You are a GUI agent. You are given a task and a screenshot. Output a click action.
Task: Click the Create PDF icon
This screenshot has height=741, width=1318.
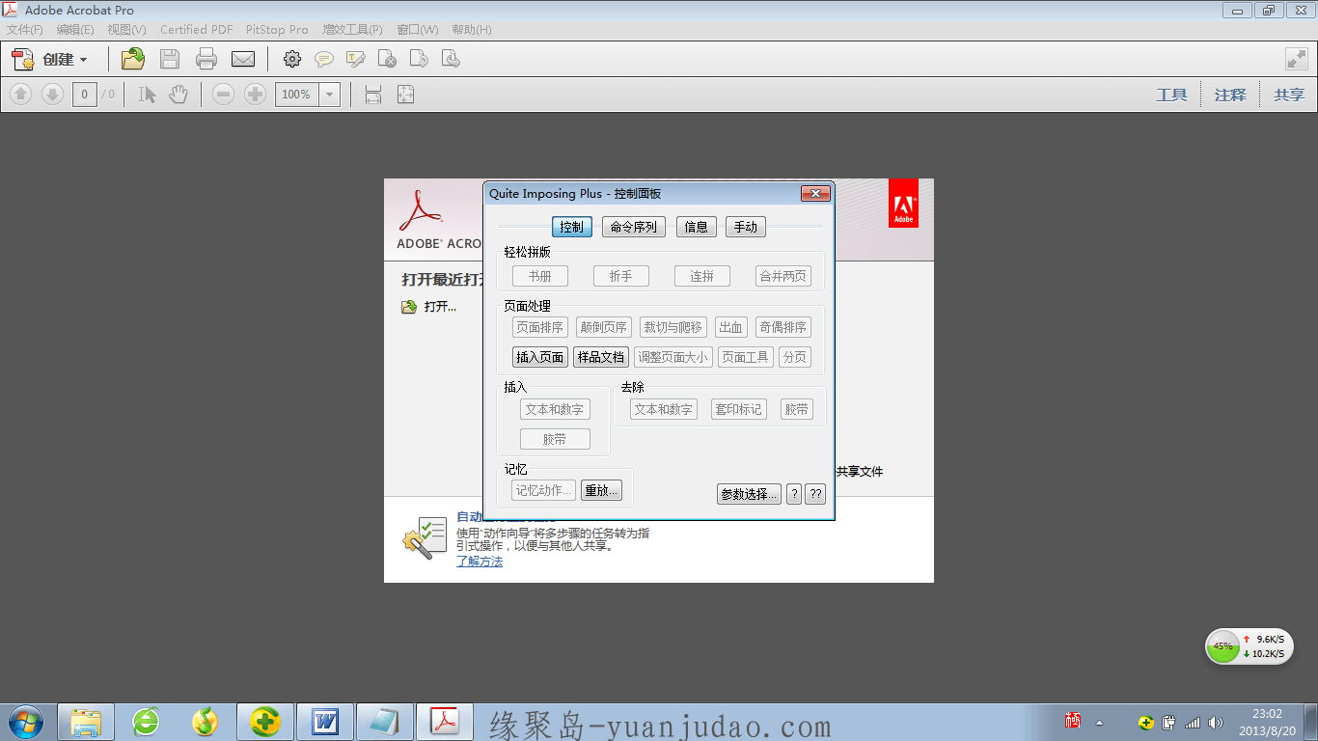(x=23, y=59)
